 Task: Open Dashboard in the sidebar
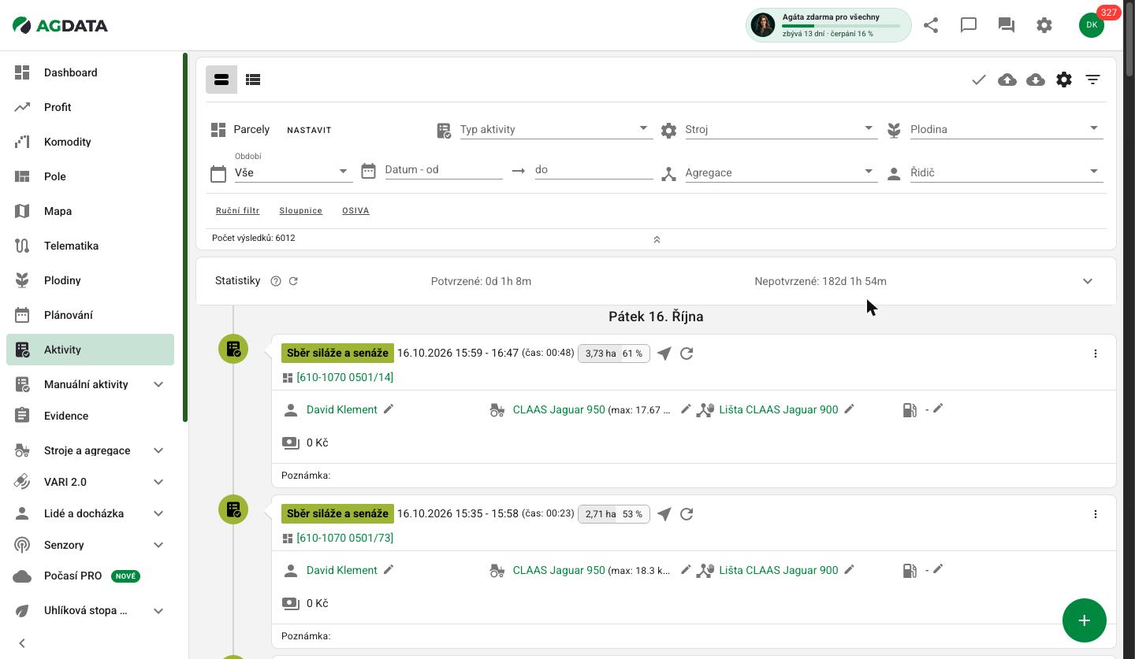[90, 72]
